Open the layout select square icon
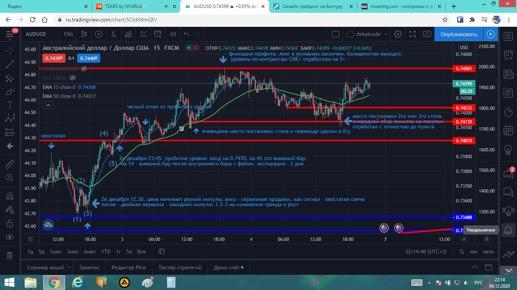 [335, 34]
